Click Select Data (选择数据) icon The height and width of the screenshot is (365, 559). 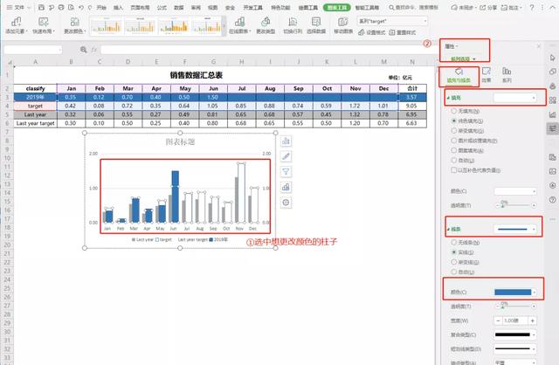pyautogui.click(x=316, y=22)
